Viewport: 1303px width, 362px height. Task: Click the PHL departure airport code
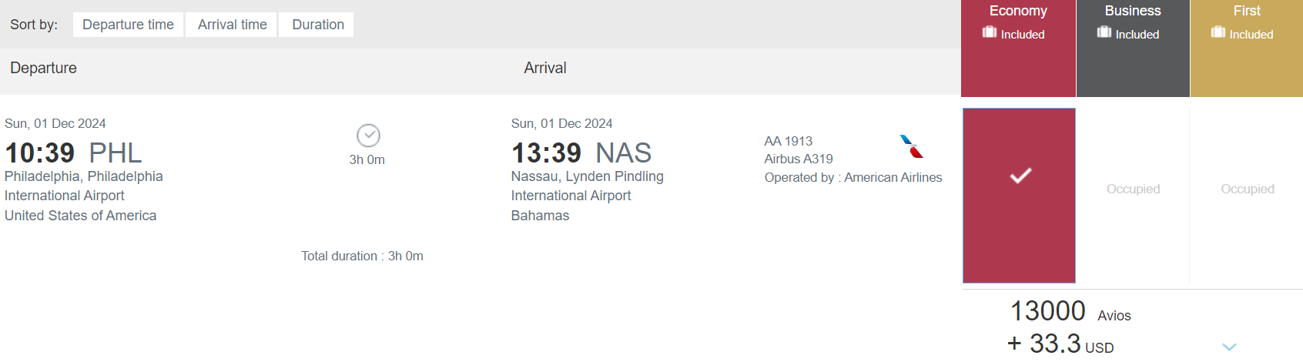coord(116,153)
